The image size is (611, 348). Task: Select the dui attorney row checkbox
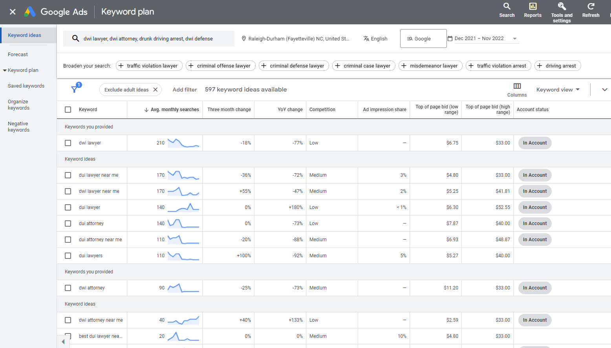click(x=68, y=223)
